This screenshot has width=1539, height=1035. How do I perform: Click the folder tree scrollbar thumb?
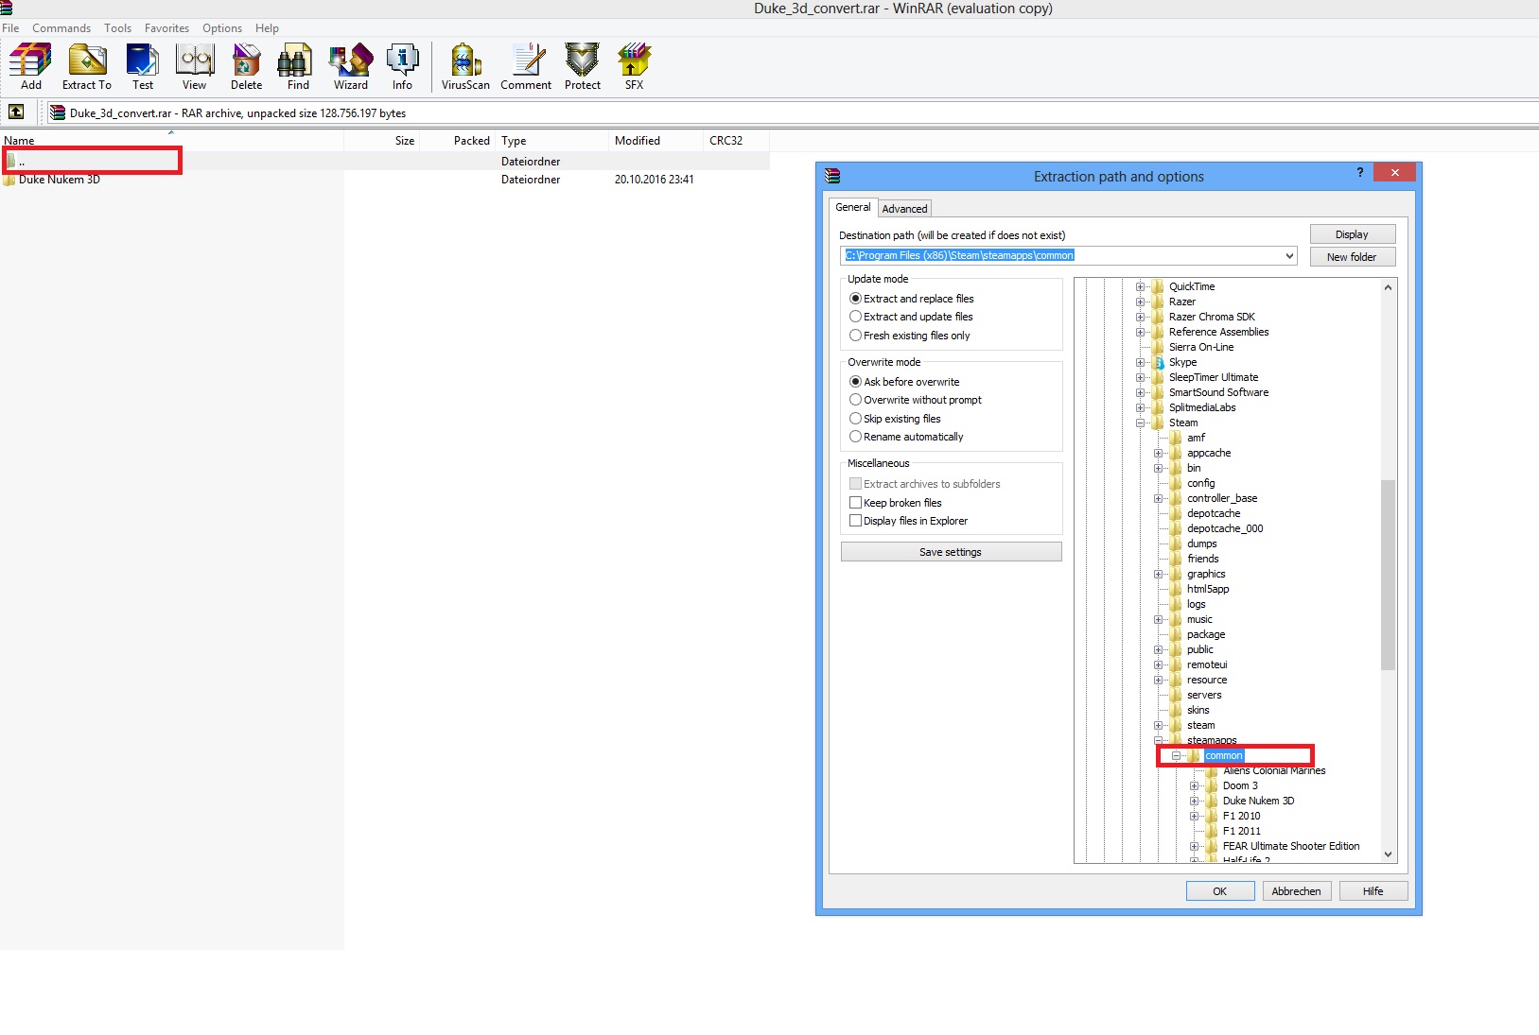coord(1388,575)
